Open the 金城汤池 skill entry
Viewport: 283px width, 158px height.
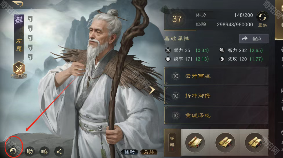point(216,115)
